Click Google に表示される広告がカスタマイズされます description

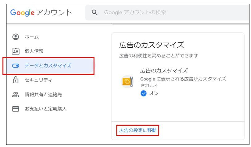coord(183,82)
